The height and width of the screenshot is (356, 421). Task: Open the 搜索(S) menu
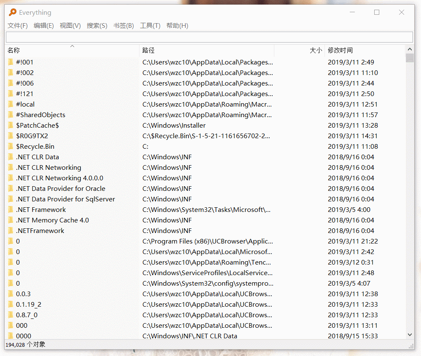point(97,26)
